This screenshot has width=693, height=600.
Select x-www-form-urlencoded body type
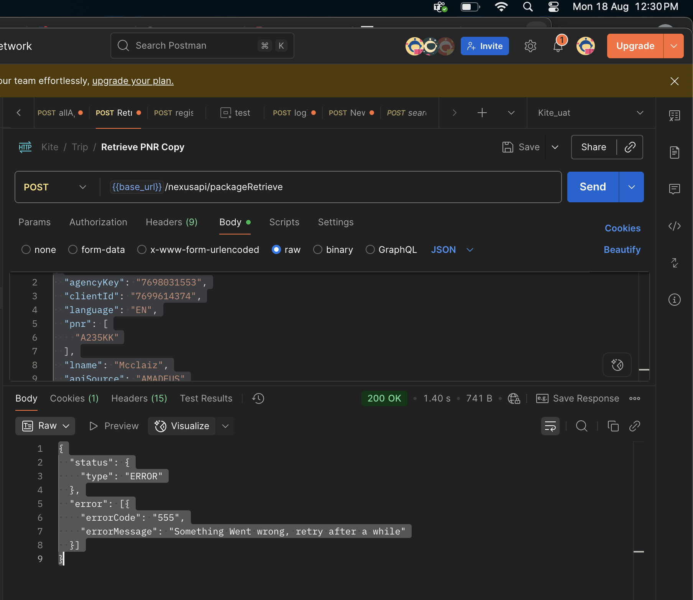(142, 250)
